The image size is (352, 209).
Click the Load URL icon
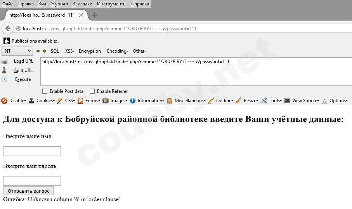click(4, 61)
